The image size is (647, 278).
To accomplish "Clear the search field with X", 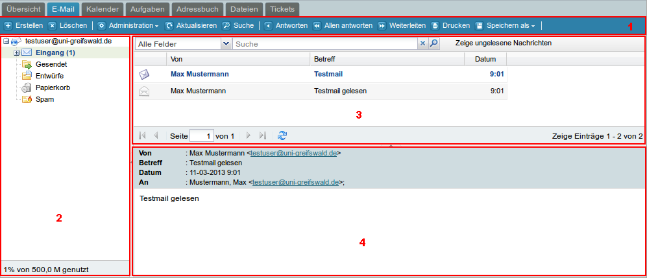I will coord(422,44).
